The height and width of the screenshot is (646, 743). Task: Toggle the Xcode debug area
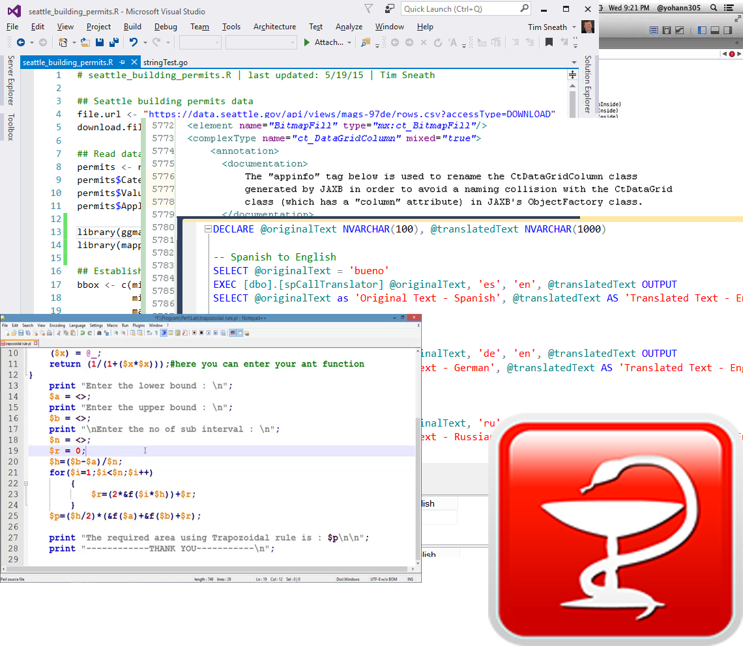pos(715,31)
